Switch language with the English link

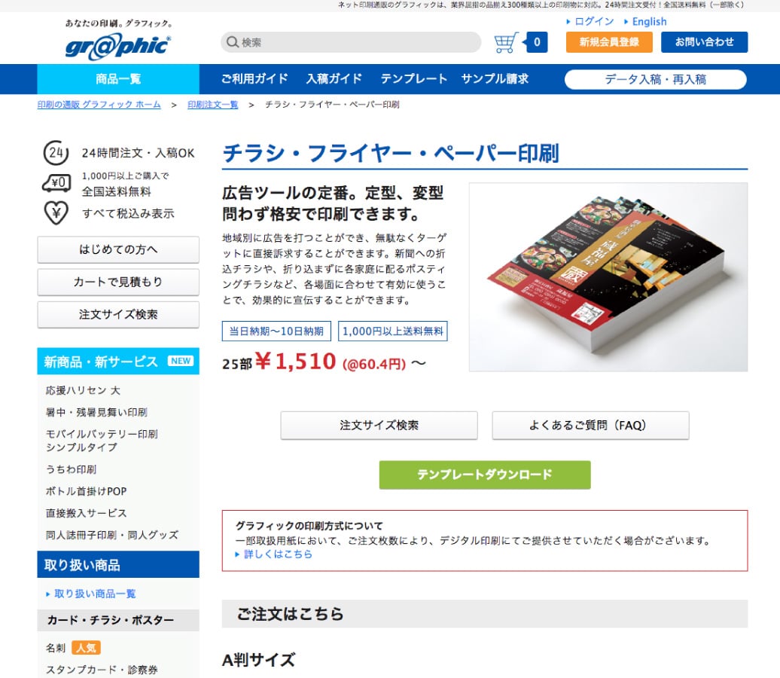(x=645, y=22)
